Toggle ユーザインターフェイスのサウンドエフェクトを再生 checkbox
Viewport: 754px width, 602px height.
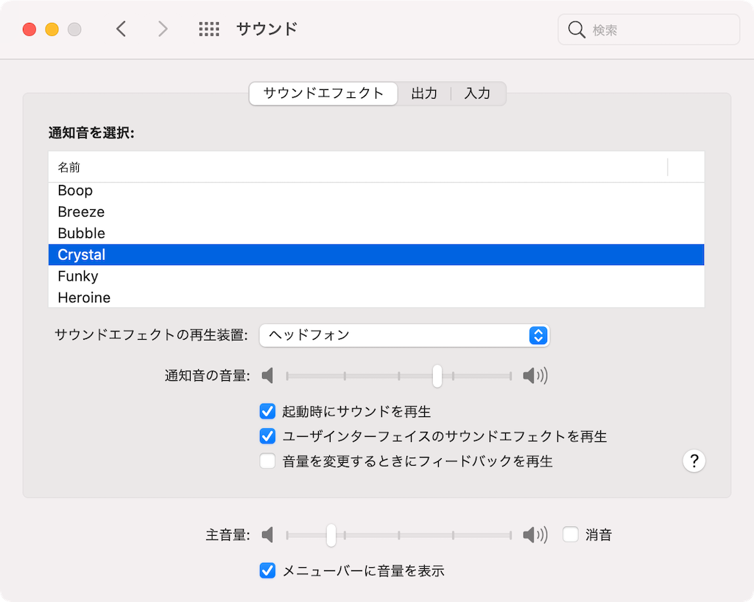pyautogui.click(x=267, y=436)
